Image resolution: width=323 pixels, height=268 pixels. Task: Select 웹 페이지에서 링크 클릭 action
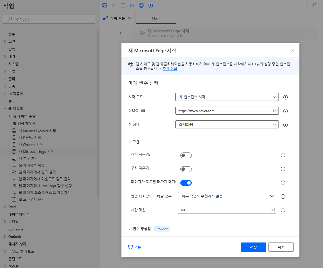(x=37, y=172)
